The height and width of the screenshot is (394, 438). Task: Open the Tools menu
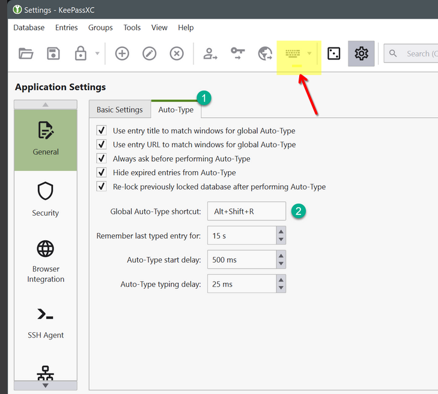(132, 28)
